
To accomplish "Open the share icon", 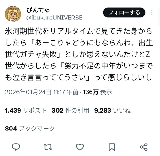I will [144, 147].
